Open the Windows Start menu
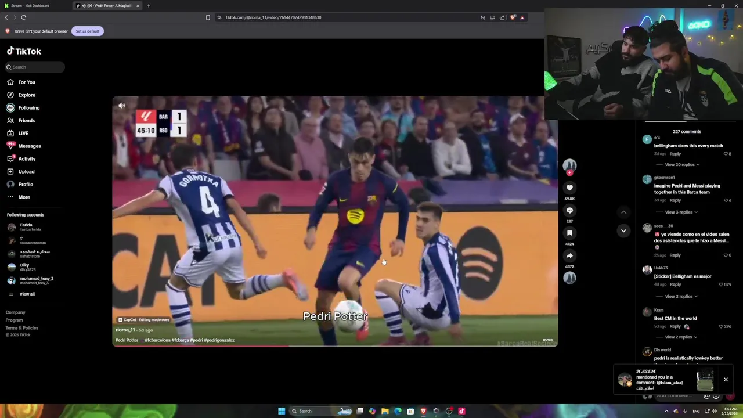743x418 pixels. (282, 411)
